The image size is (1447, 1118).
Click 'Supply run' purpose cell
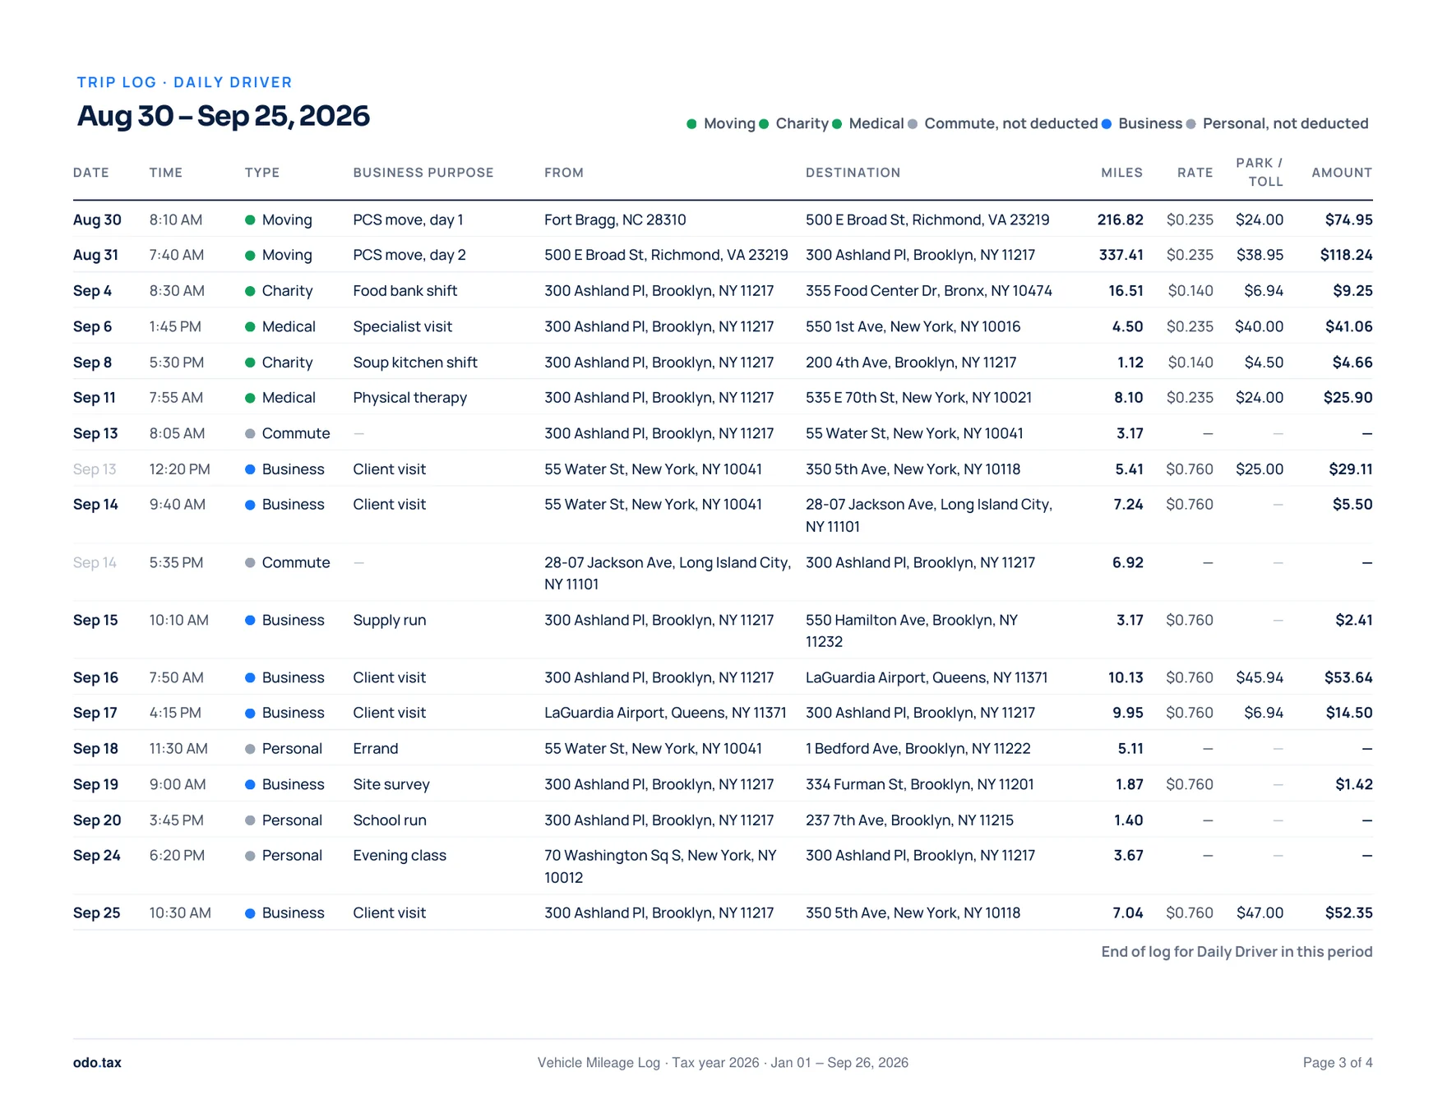tap(390, 620)
